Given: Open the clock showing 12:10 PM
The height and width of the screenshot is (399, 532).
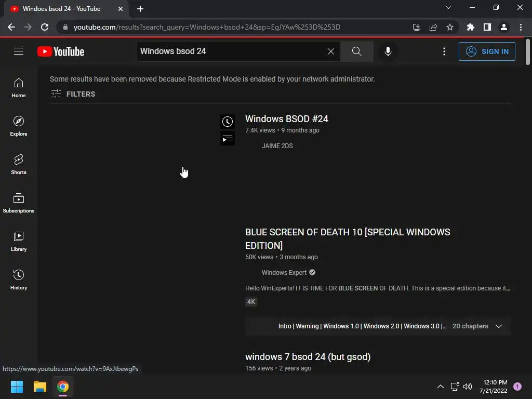Looking at the screenshot, I should point(494,387).
